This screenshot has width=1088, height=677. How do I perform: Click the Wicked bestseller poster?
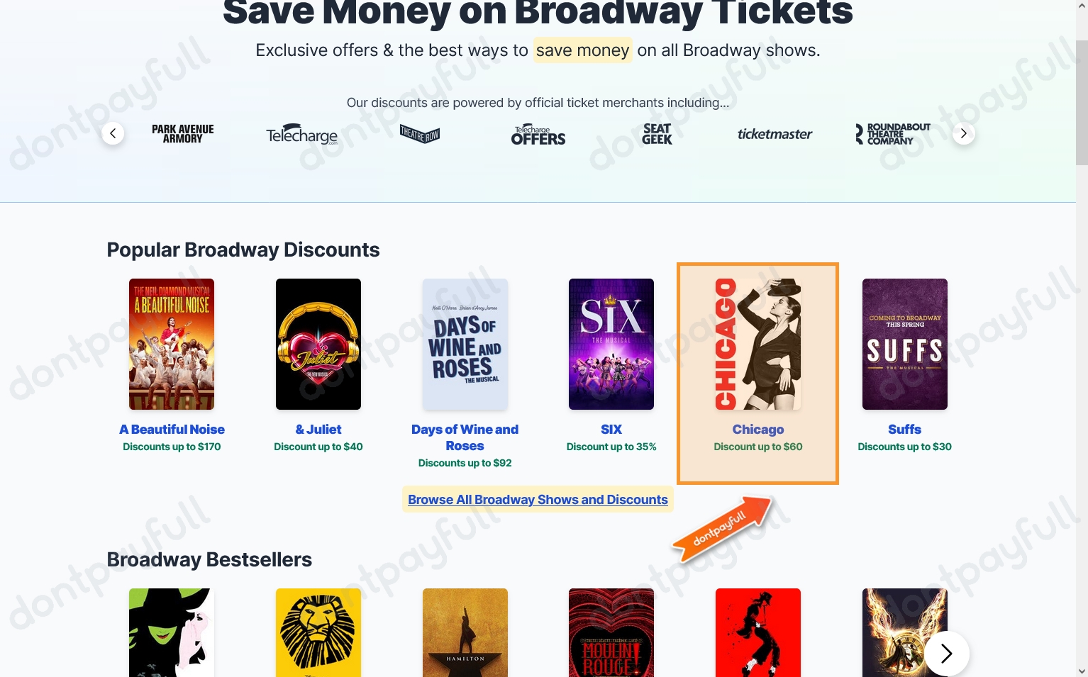coord(171,632)
